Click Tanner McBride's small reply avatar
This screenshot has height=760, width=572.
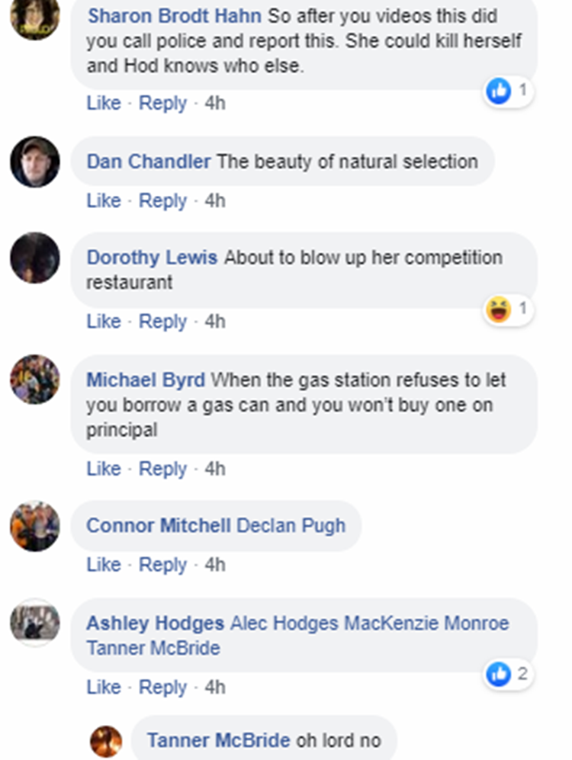pyautogui.click(x=106, y=741)
